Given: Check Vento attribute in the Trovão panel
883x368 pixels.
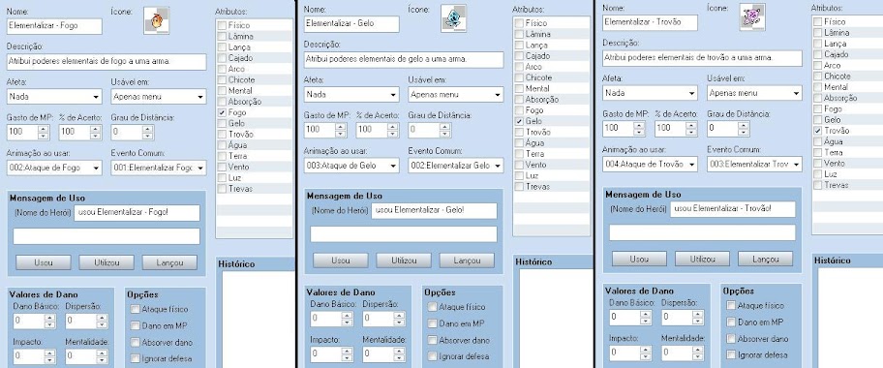Looking at the screenshot, I should tap(818, 164).
